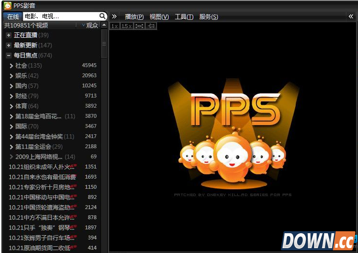This screenshot has width=358, height=253.
Task: Click the search magnifier icon
Action: 102,16
